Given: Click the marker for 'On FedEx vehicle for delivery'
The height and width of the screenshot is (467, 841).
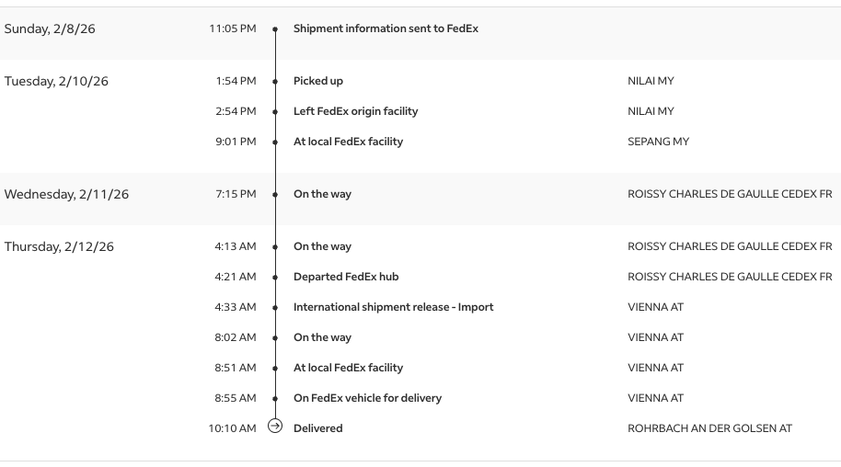Looking at the screenshot, I should [x=275, y=399].
